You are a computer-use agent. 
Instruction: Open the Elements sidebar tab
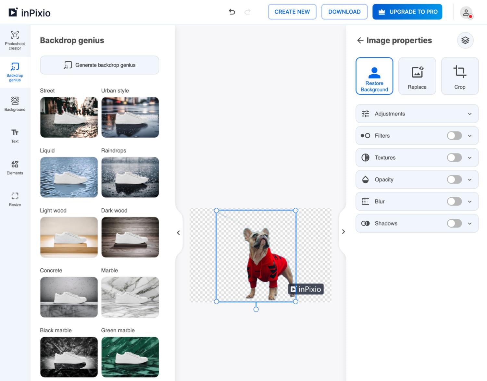15,167
